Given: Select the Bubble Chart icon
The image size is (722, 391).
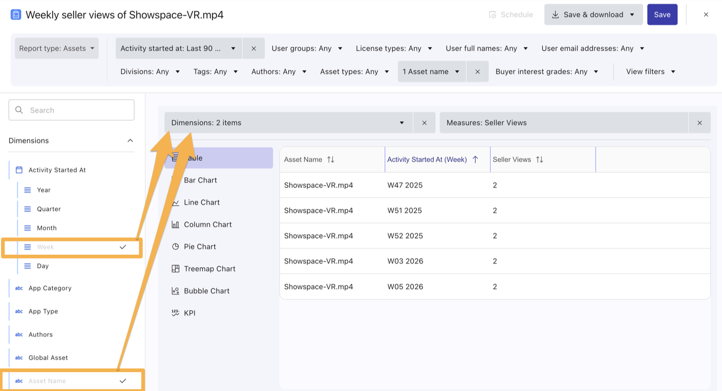Looking at the screenshot, I should [176, 291].
